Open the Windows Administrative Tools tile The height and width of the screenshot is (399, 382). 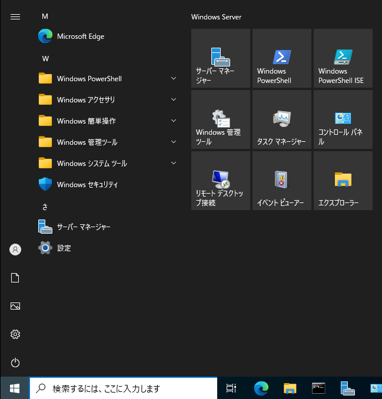(x=221, y=119)
